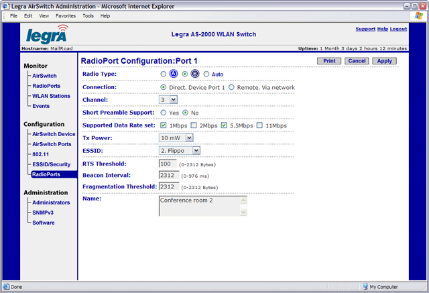
Task: Click the RTS Threshold input field
Action: (x=168, y=164)
